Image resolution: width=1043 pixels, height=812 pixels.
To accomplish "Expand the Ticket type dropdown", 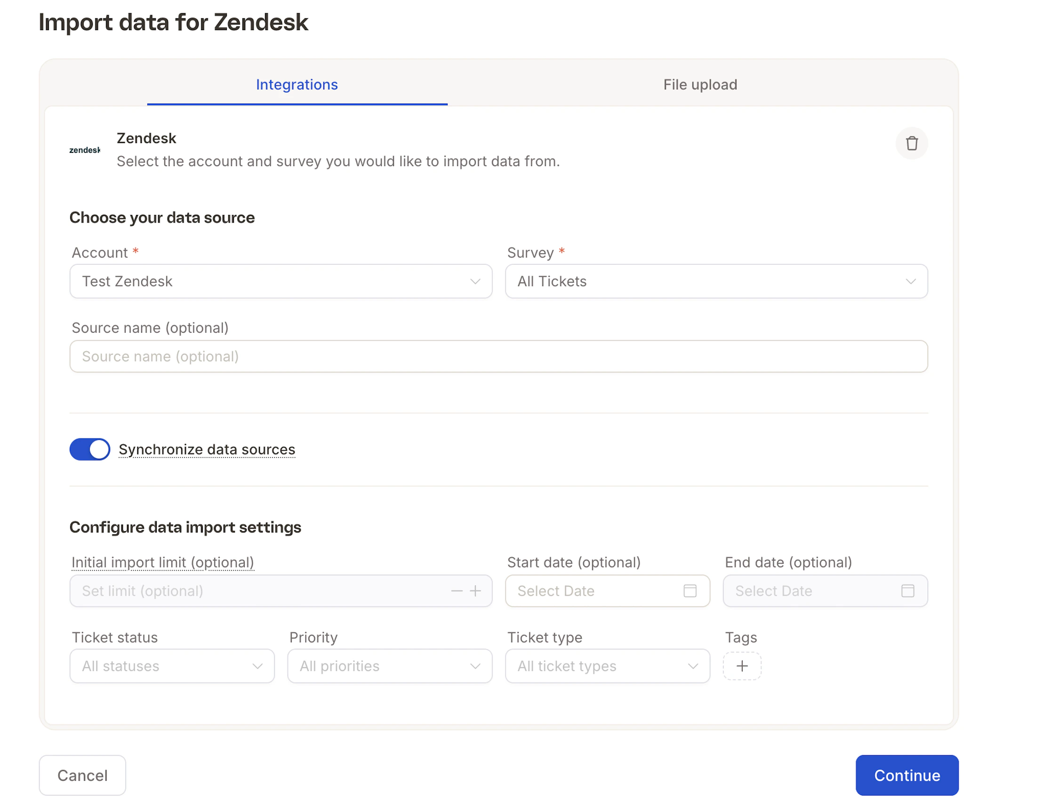I will (x=608, y=666).
